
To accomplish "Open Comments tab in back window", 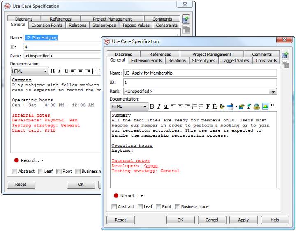I will tap(162, 19).
